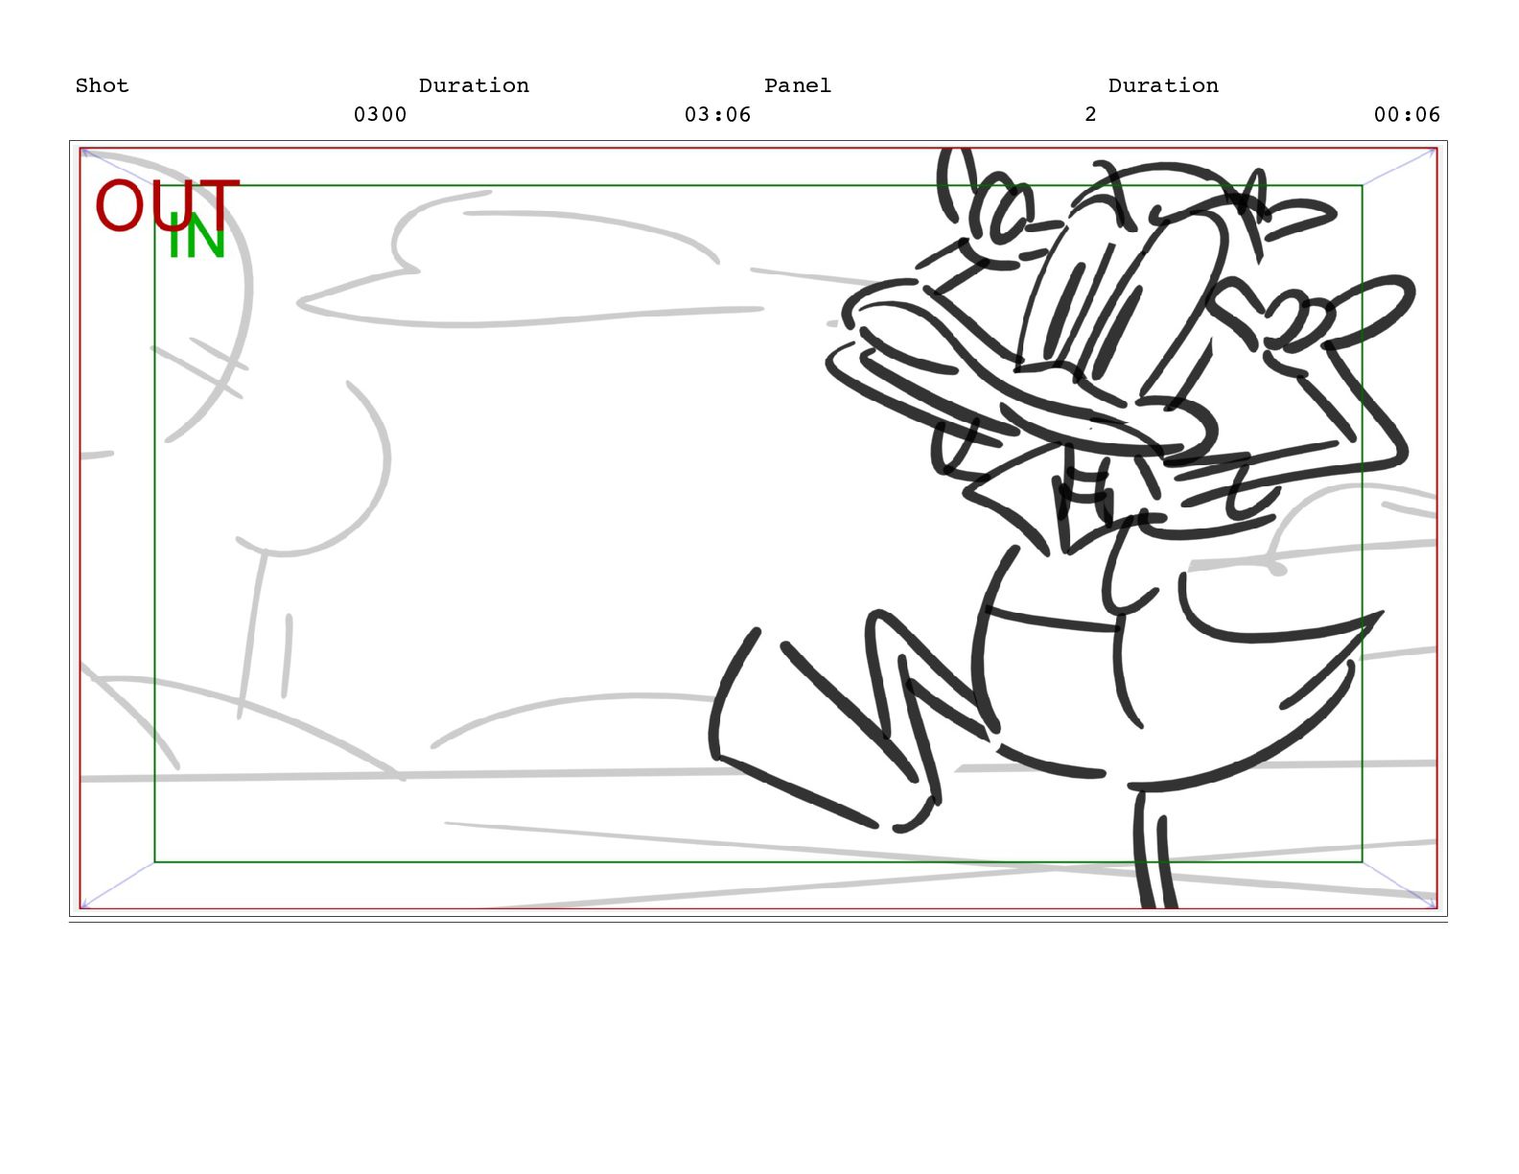Select the shot duration value '03:06'

click(x=717, y=114)
